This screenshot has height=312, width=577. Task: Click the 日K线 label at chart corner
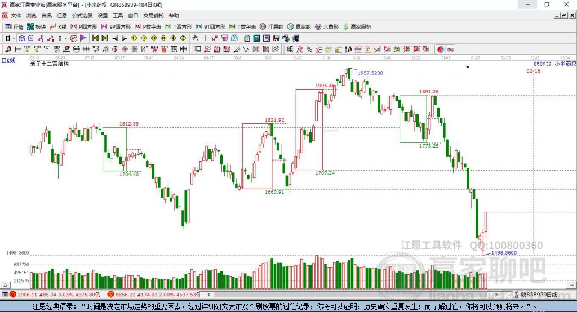pyautogui.click(x=8, y=60)
